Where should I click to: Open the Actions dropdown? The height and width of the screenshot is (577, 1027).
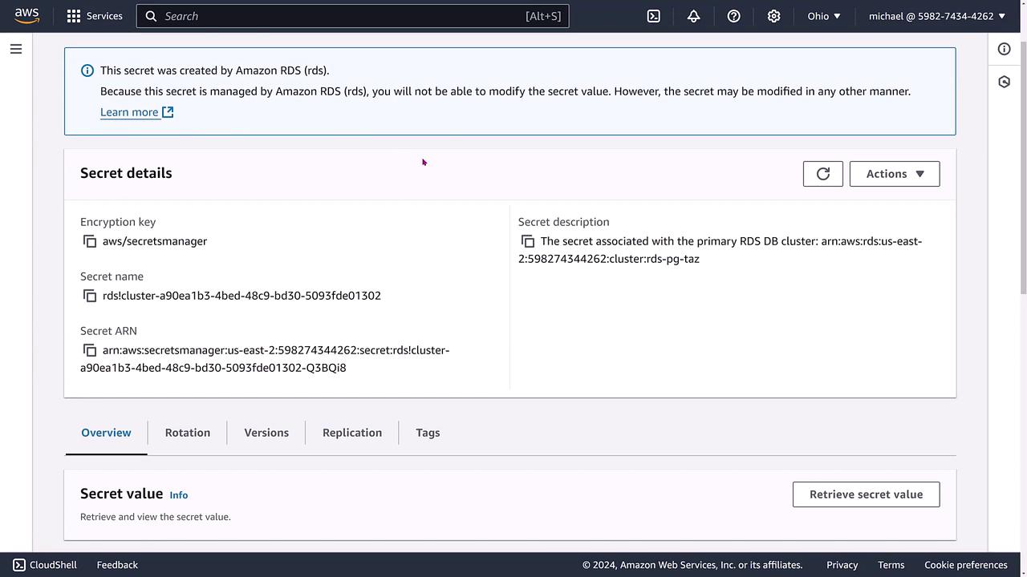[x=895, y=174]
